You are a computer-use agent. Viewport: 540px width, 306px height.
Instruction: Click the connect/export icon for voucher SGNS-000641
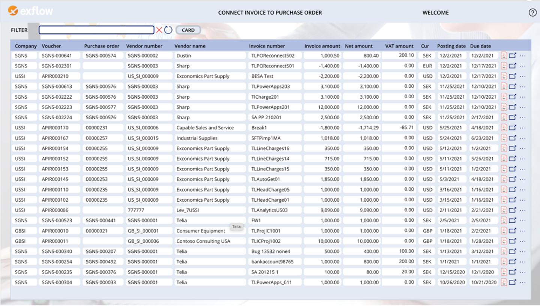click(x=513, y=55)
